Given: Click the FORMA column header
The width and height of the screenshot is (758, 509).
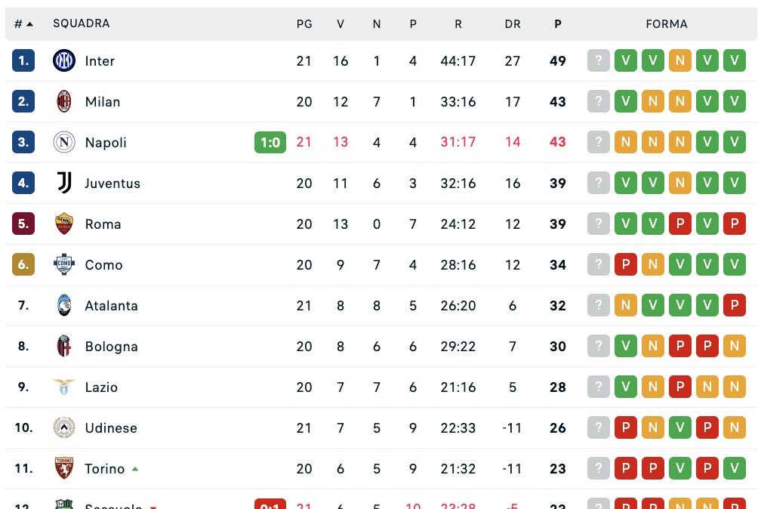Looking at the screenshot, I should [667, 23].
